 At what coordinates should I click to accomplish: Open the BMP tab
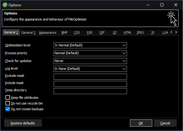[64, 33]
